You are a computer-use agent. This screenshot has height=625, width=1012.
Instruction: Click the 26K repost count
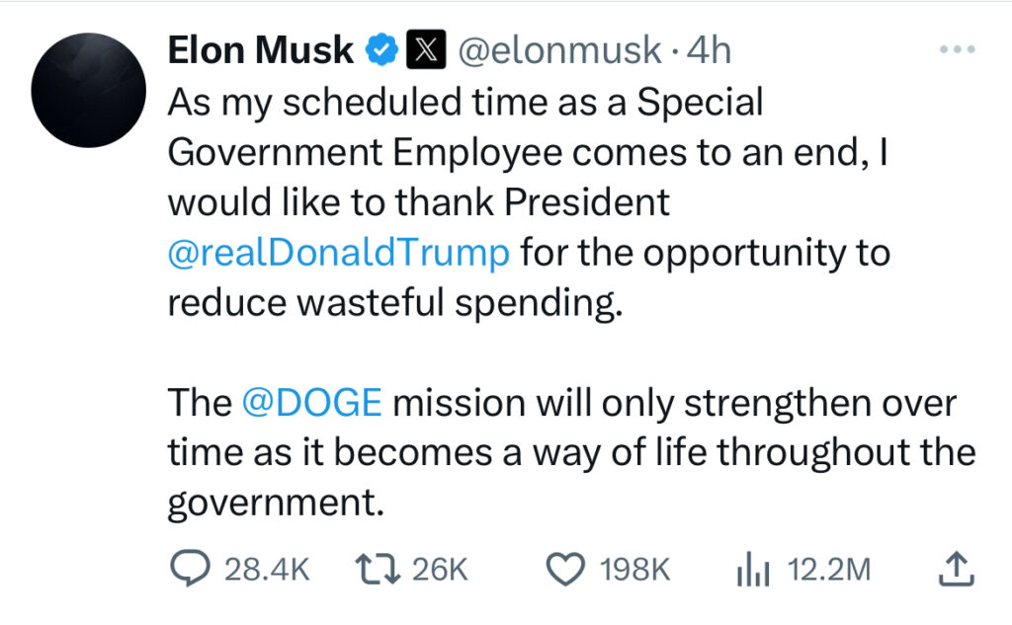pos(438,570)
